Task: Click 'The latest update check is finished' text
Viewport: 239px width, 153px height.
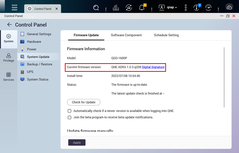Action: 138,94
